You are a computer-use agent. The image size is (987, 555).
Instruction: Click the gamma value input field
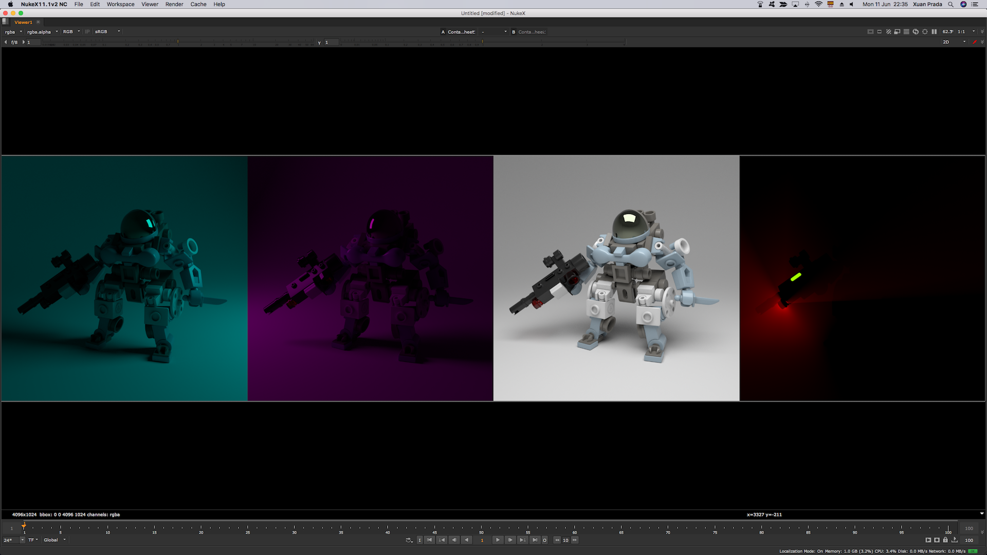pyautogui.click(x=331, y=42)
